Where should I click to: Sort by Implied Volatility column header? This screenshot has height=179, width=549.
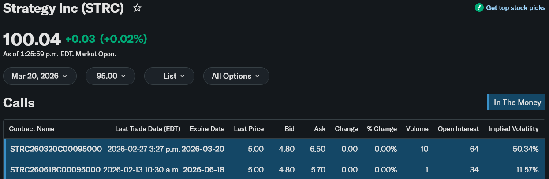(x=513, y=129)
